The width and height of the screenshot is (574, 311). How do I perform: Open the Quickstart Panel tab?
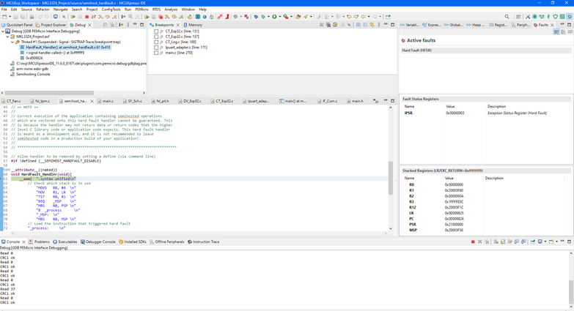[x=17, y=25]
